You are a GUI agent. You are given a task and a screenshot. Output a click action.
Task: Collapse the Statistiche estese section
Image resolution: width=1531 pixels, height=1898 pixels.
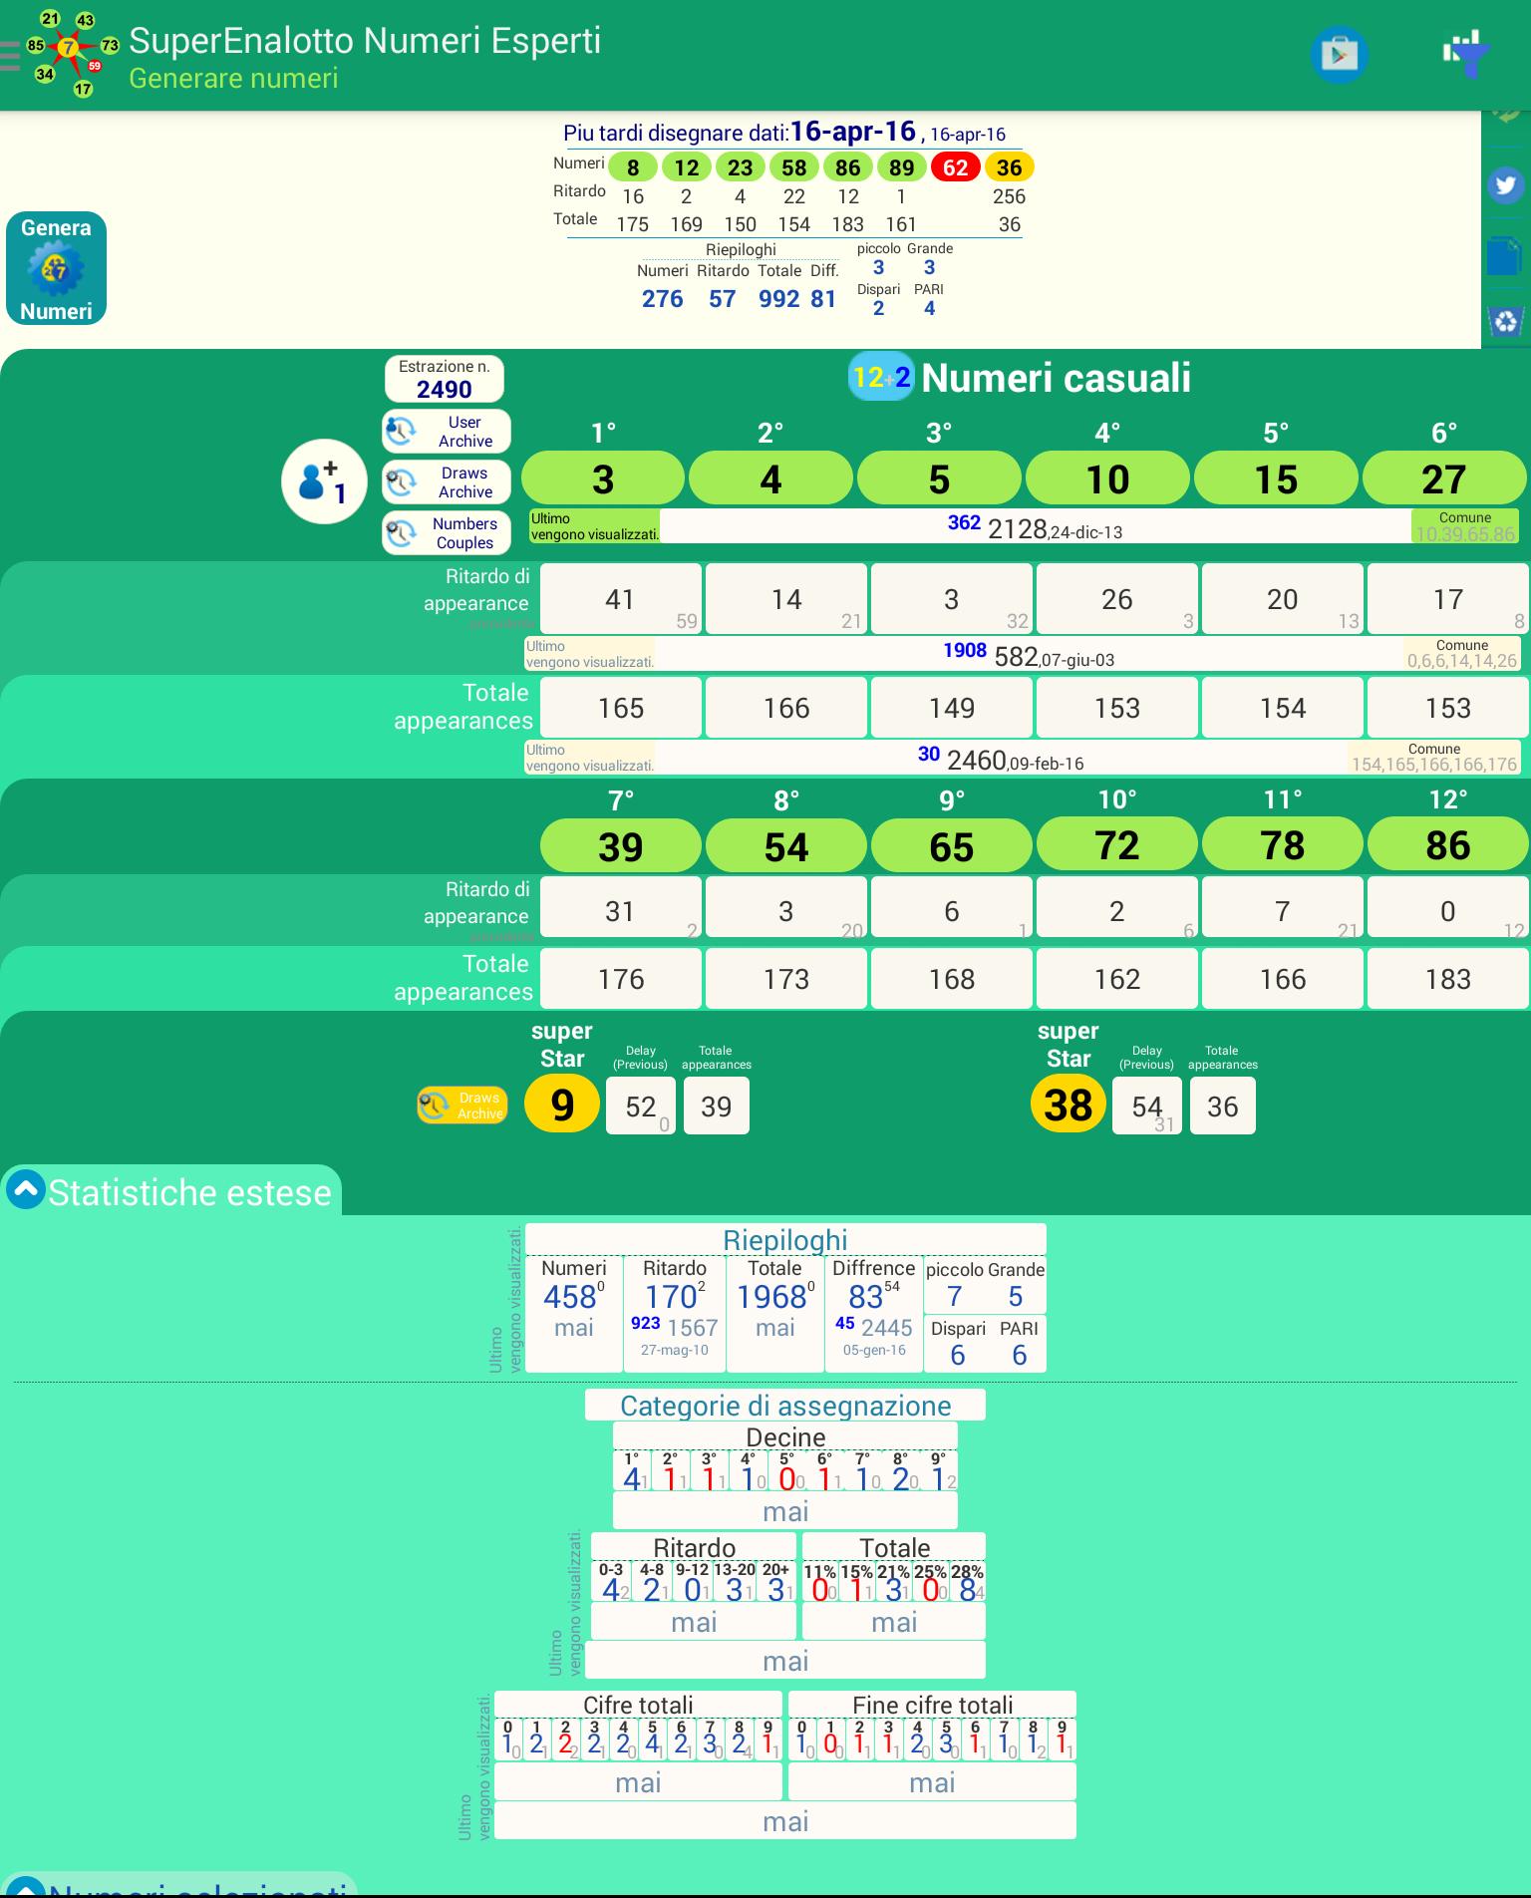pos(26,1189)
